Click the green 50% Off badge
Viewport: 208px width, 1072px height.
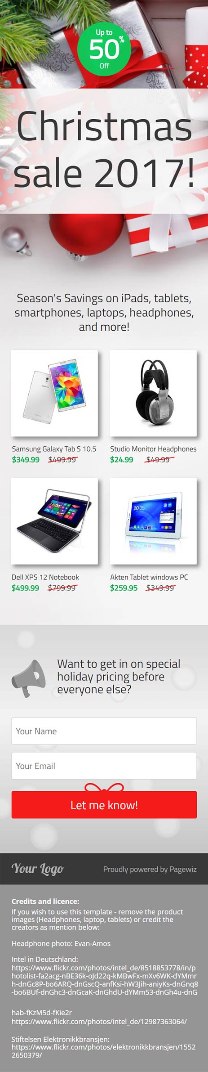pyautogui.click(x=104, y=49)
